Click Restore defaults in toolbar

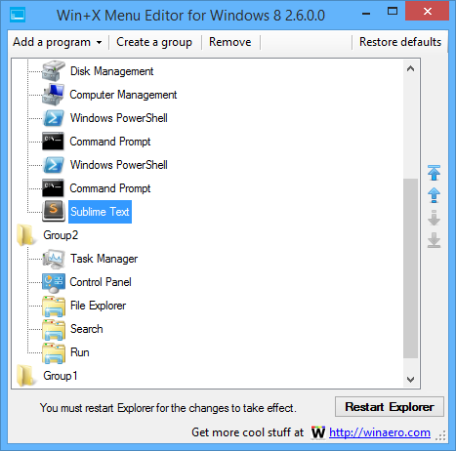point(400,42)
